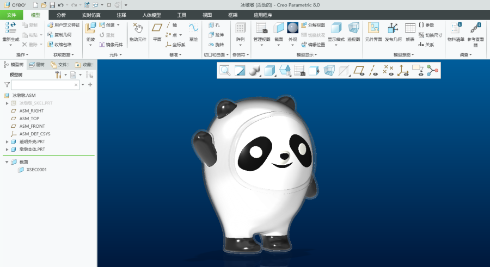Image resolution: width=490 pixels, height=267 pixels.
Task: Open the 文件 menu
Action: point(11,15)
